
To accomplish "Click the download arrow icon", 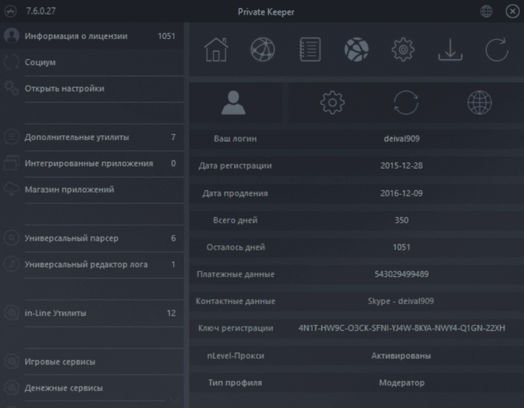I will click(x=450, y=50).
